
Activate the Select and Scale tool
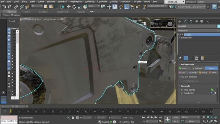tap(79, 7)
